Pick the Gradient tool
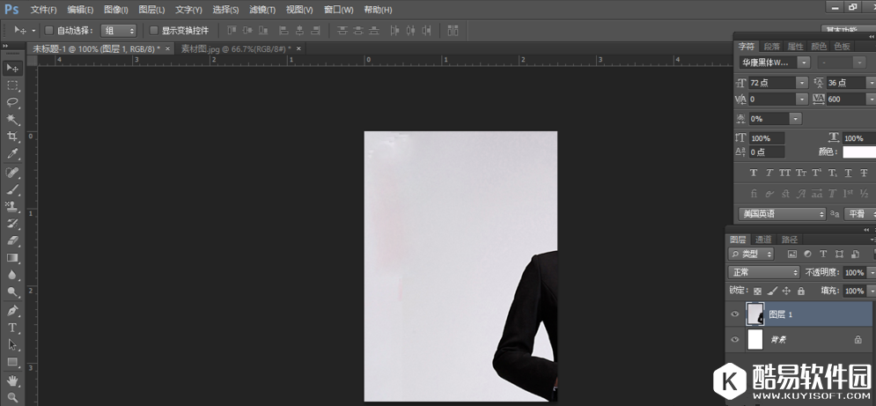This screenshot has height=406, width=876. click(12, 258)
